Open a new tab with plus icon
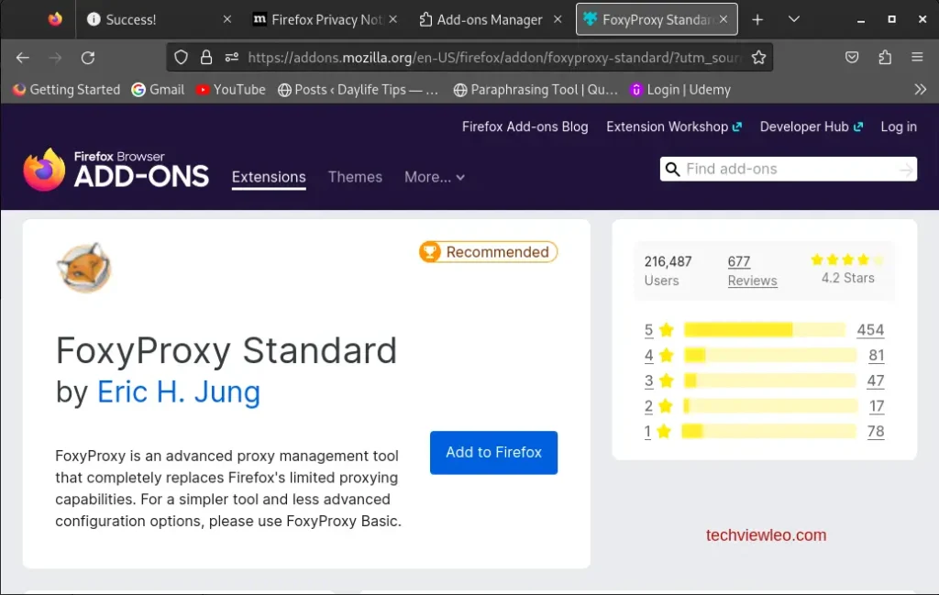This screenshot has height=595, width=939. [757, 19]
